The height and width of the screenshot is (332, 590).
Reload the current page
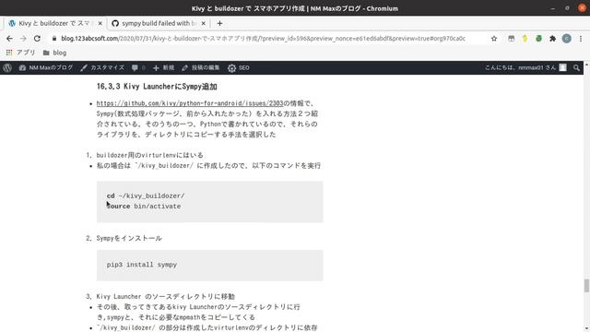(37, 39)
